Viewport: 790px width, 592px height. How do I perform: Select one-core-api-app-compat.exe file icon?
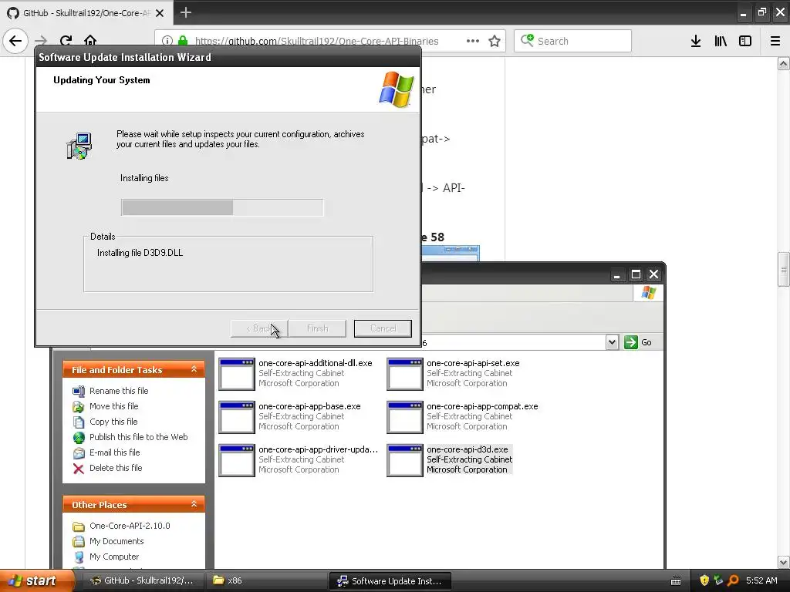(x=405, y=417)
